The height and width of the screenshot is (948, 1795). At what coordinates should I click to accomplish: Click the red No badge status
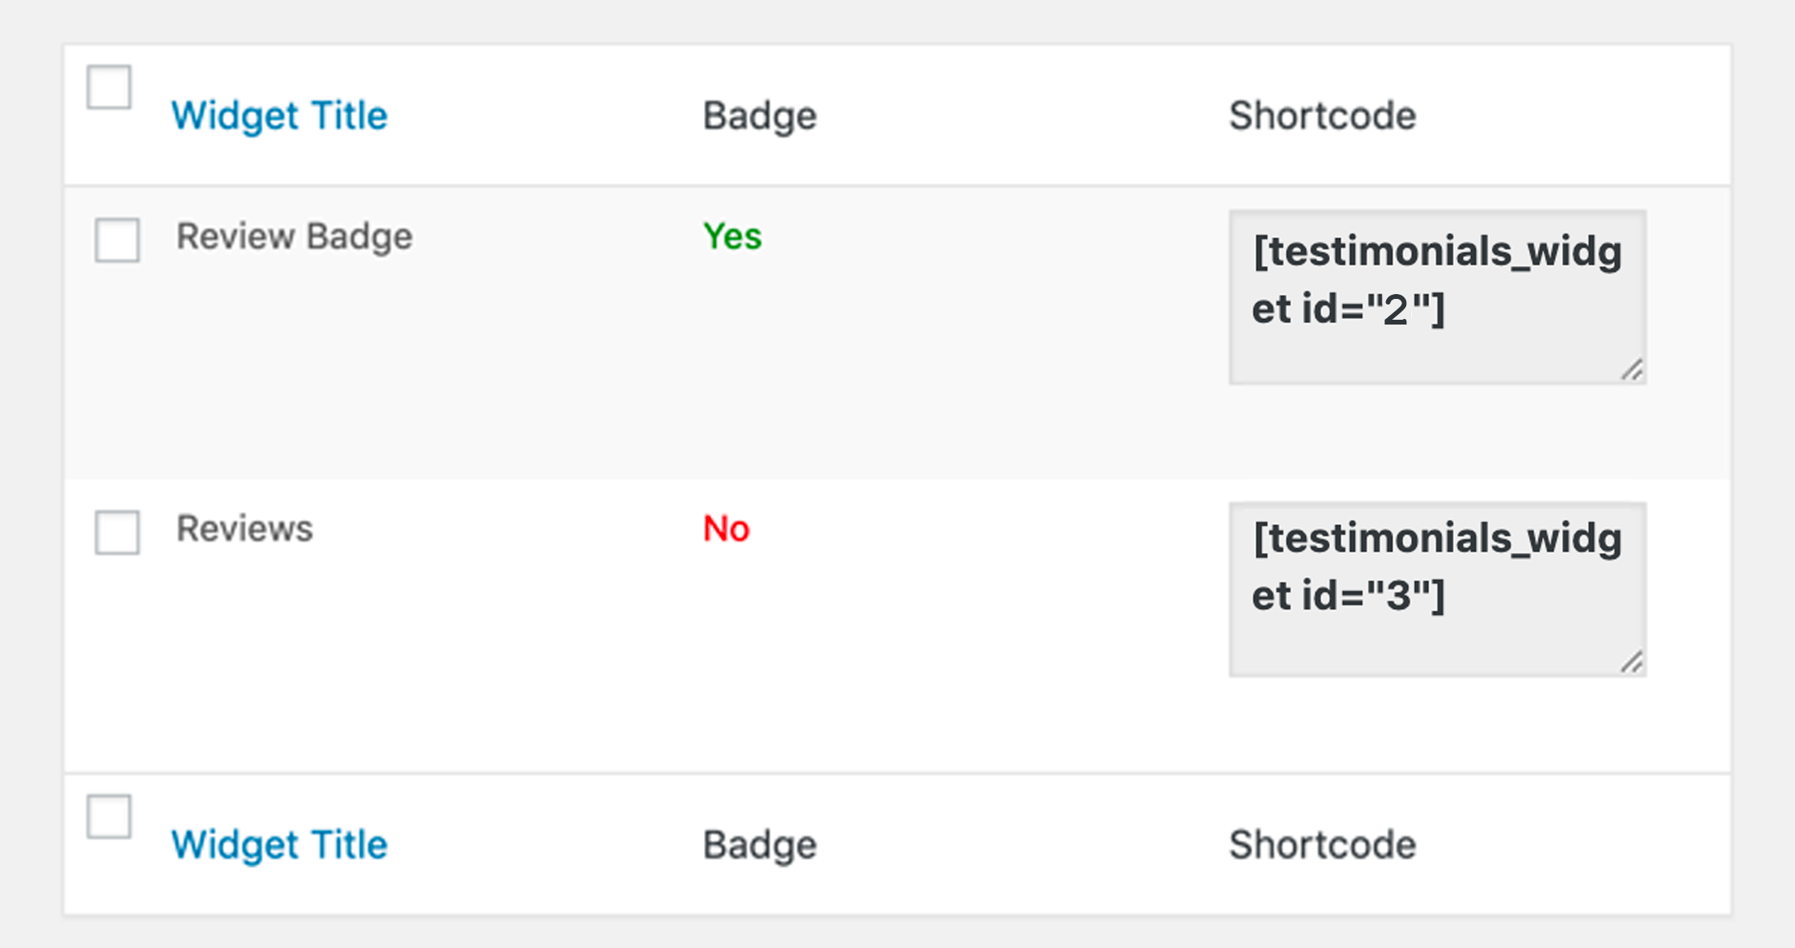coord(726,529)
